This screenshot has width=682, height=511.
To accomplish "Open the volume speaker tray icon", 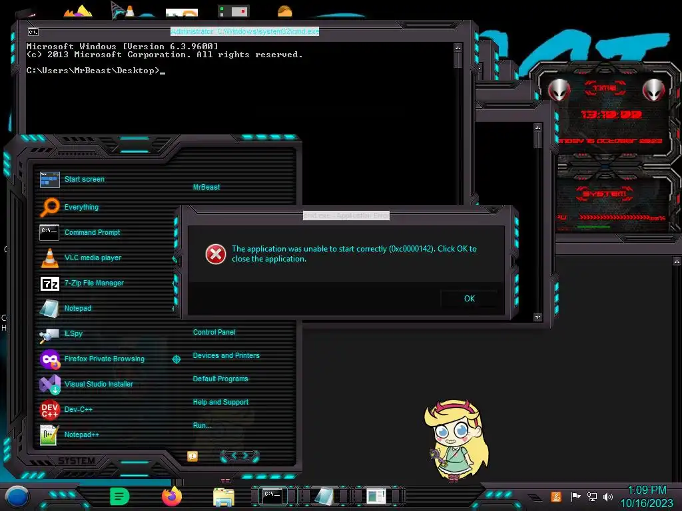I will point(608,496).
